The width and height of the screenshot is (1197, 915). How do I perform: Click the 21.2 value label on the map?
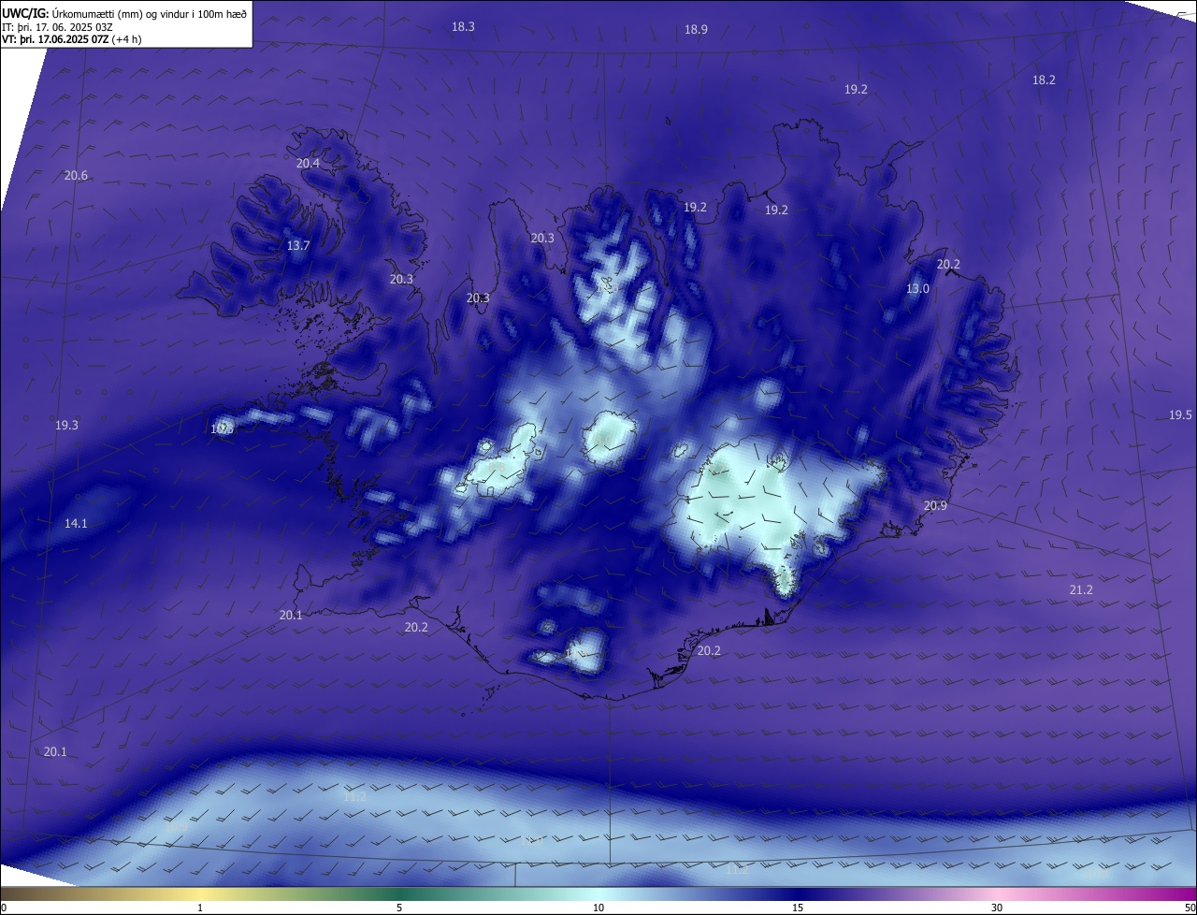(1081, 590)
